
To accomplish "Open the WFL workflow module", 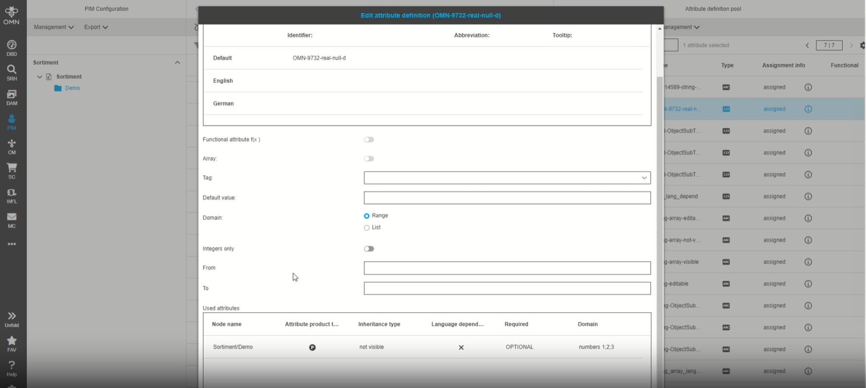I will click(12, 195).
